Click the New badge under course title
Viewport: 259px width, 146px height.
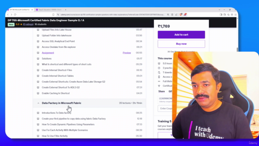11,24
